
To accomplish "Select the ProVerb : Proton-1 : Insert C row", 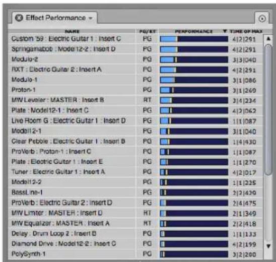I will pos(135,152).
